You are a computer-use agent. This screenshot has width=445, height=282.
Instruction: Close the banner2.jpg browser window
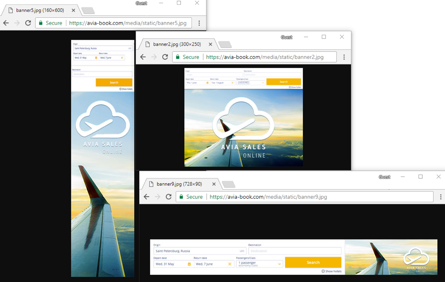tap(342, 37)
